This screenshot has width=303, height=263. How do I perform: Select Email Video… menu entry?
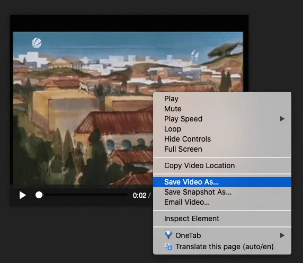[222, 202]
